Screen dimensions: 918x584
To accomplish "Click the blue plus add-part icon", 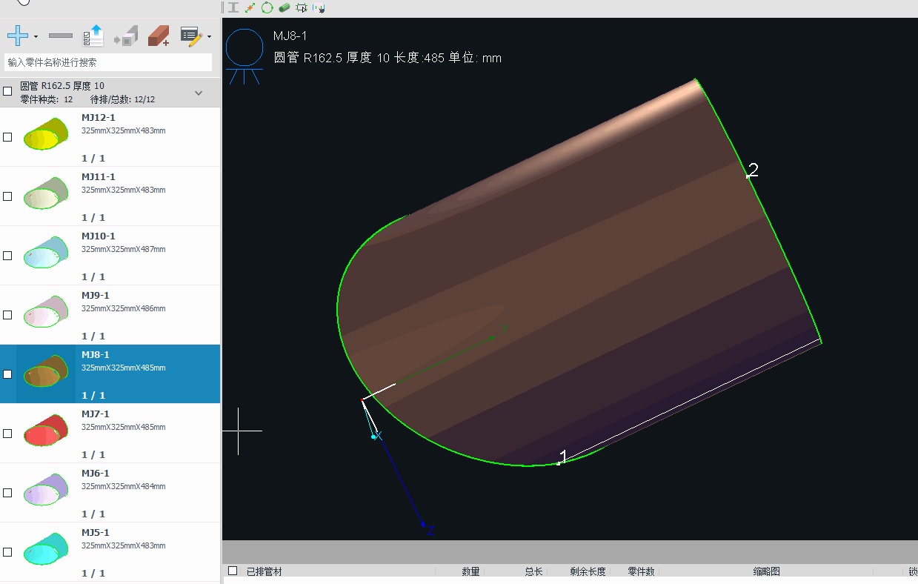I will (18, 35).
